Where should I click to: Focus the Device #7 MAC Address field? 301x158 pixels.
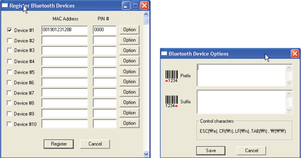[x=65, y=92]
